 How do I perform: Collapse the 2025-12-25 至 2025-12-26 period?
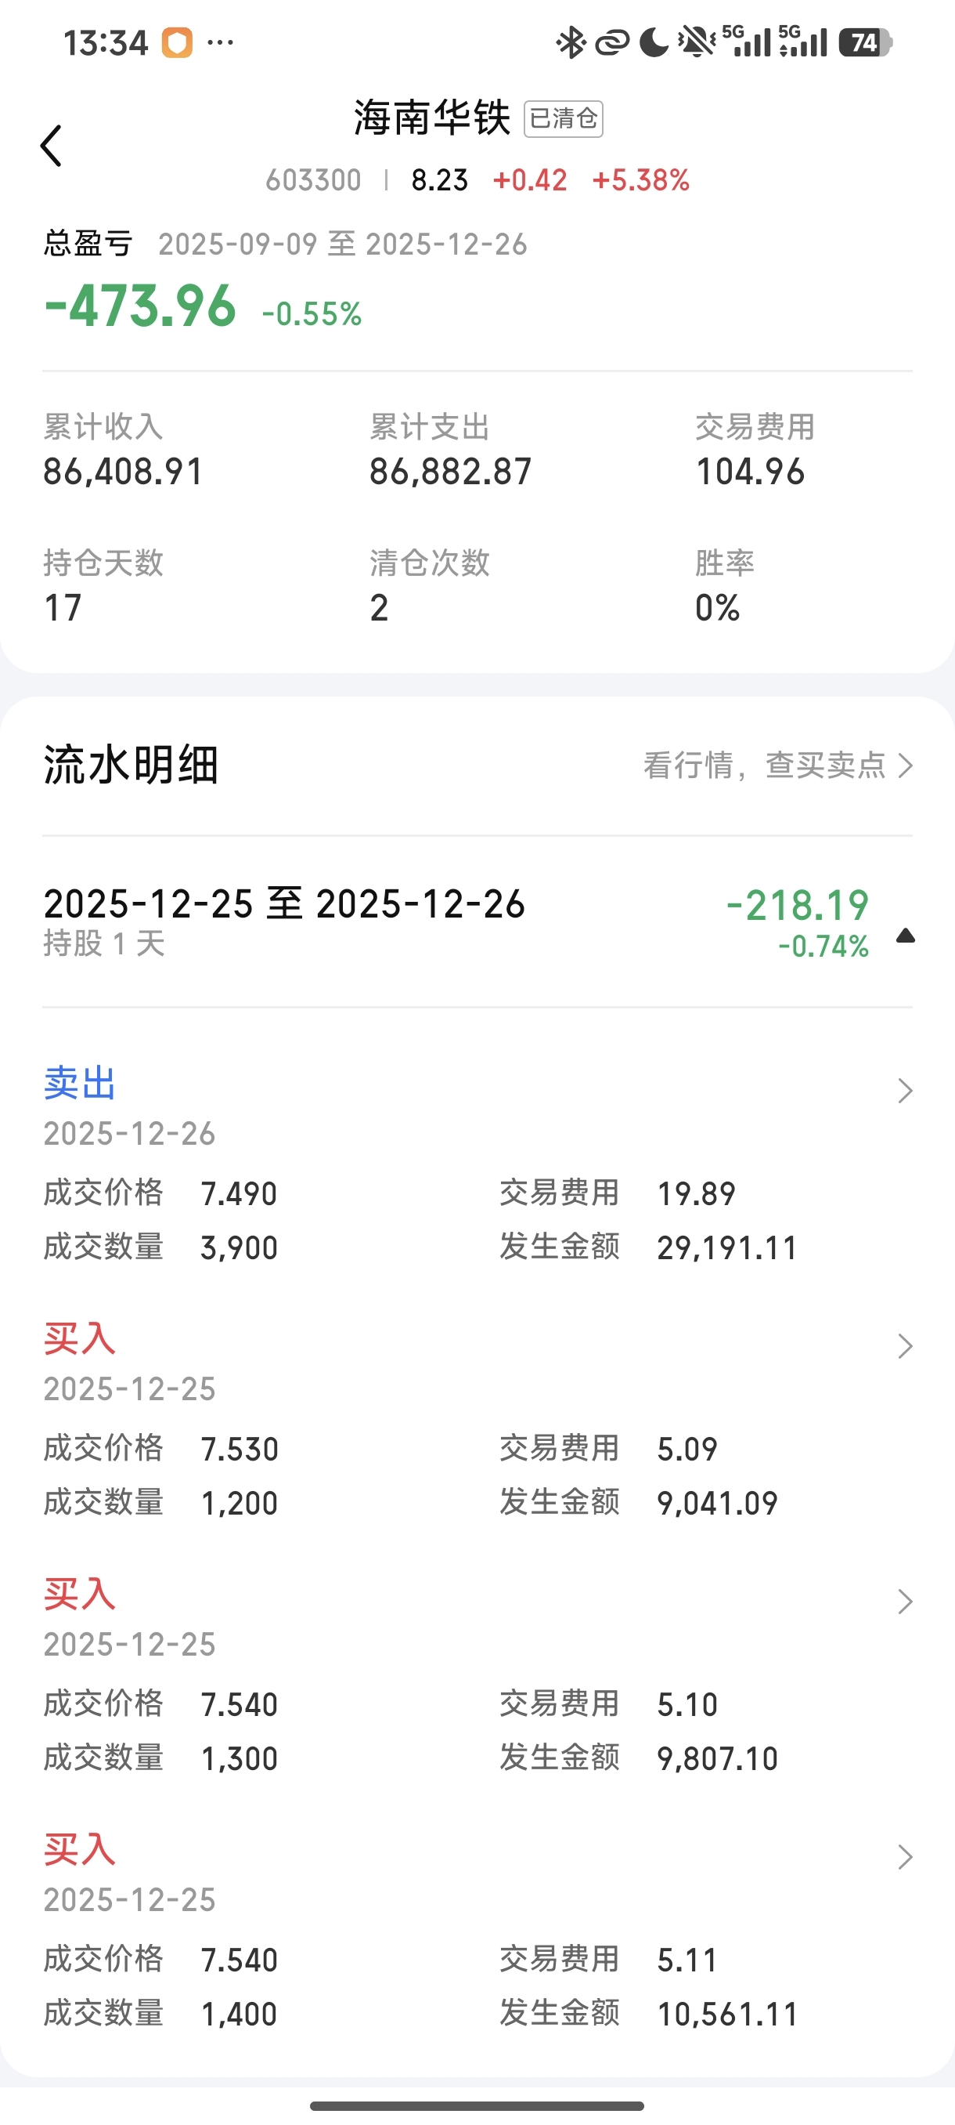pos(906,936)
